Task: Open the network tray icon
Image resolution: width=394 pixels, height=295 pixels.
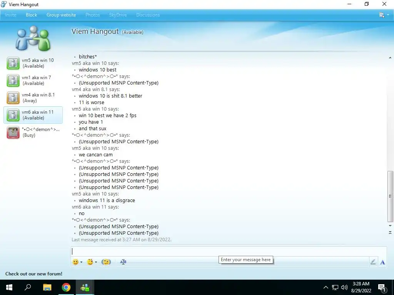Action: coord(335,287)
